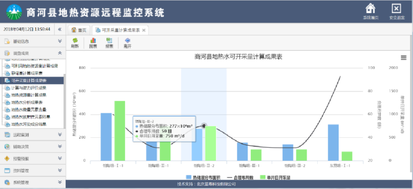This screenshot has height=189, width=413.
Task: Click the 基础信息 section icon
Action: [7, 41]
